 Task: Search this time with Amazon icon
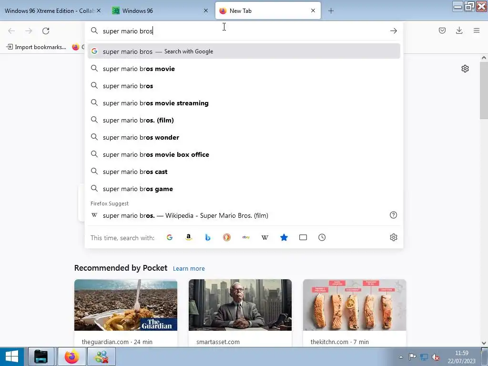coord(189,237)
